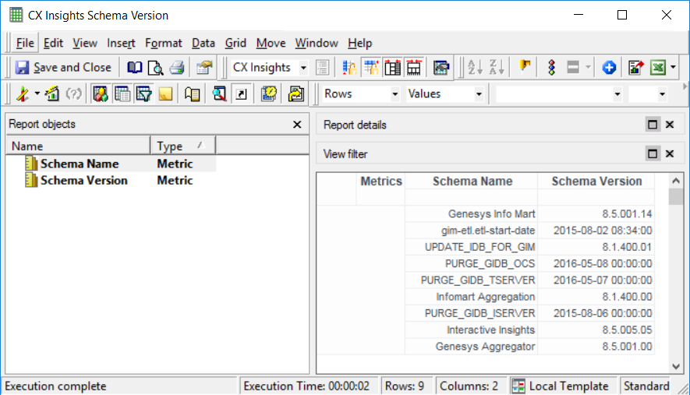Image resolution: width=690 pixels, height=395 pixels.
Task: Click the Excel export icon
Action: click(x=657, y=68)
